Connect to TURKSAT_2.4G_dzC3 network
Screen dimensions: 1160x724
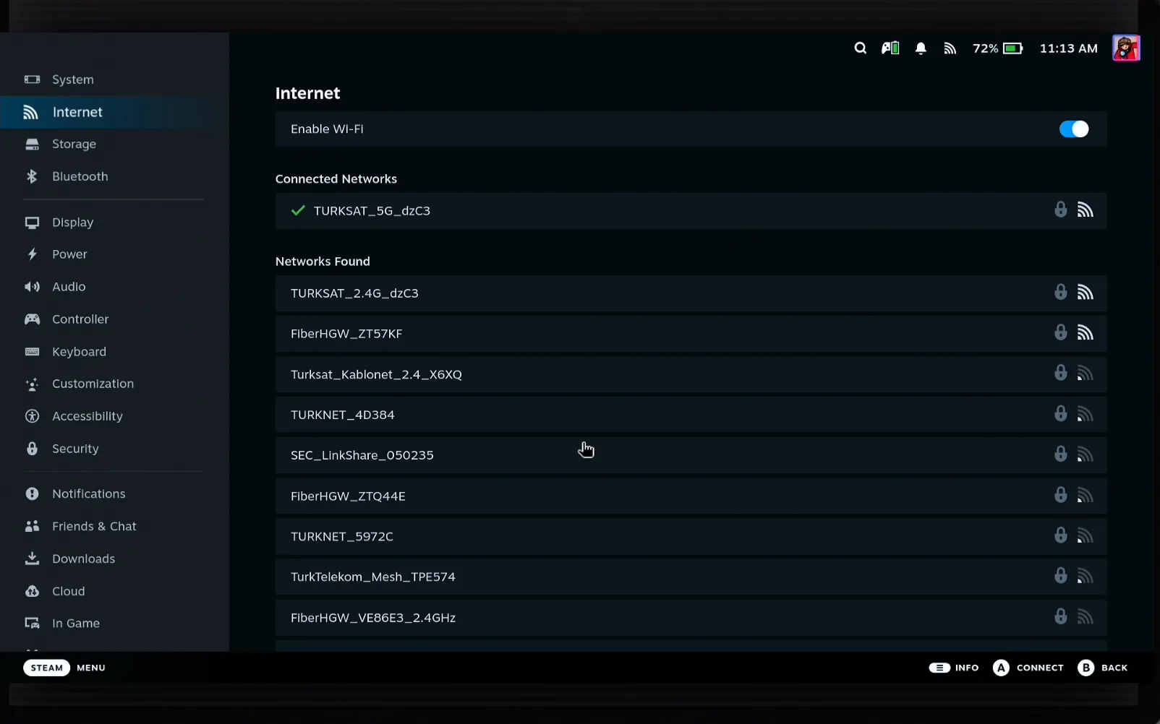(691, 293)
